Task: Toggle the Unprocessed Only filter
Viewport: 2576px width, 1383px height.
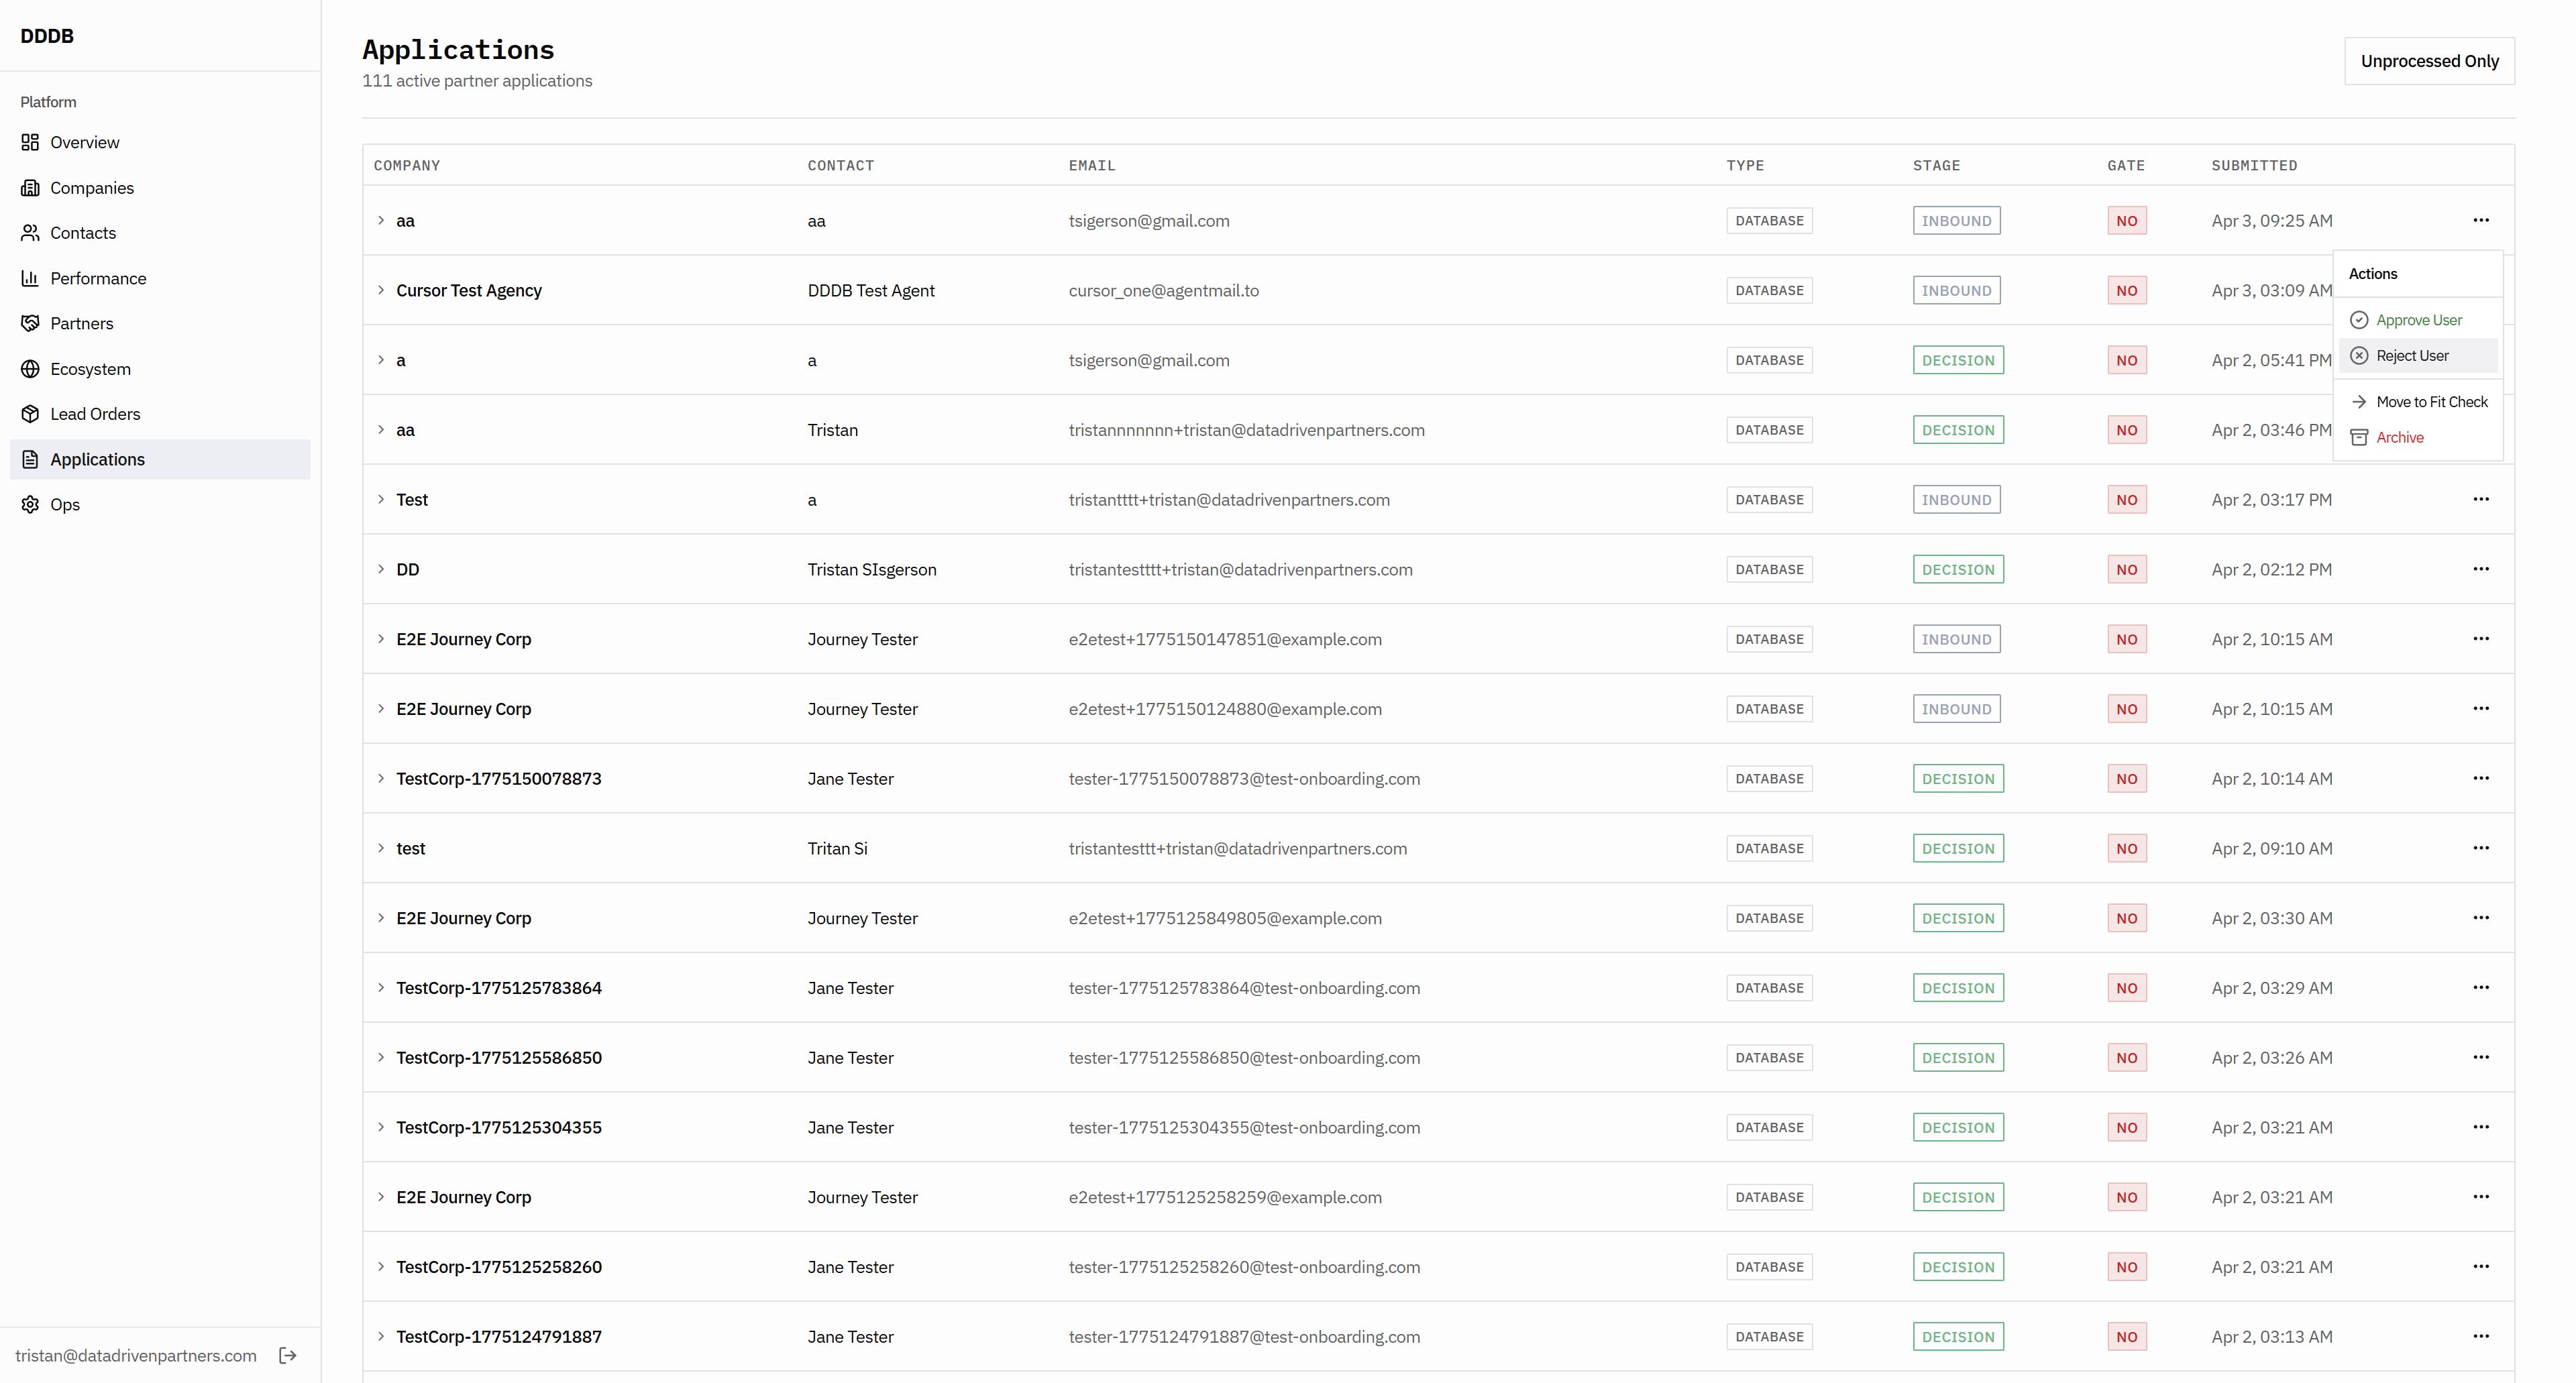Action: click(x=2429, y=61)
